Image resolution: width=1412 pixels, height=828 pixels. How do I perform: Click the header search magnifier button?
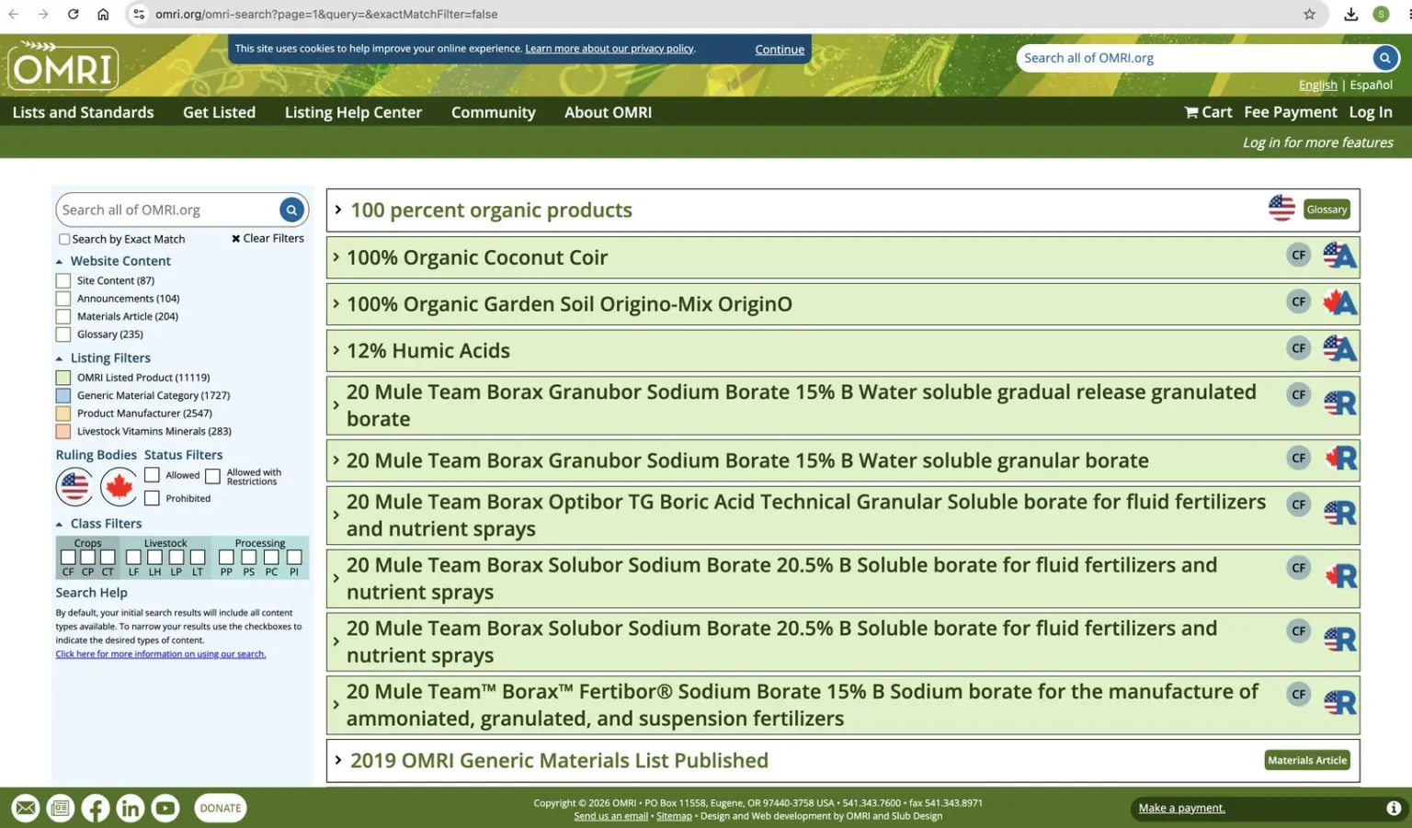click(x=1384, y=58)
